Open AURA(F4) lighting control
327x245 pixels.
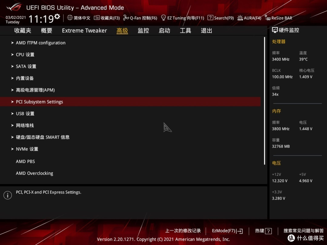[x=249, y=18]
